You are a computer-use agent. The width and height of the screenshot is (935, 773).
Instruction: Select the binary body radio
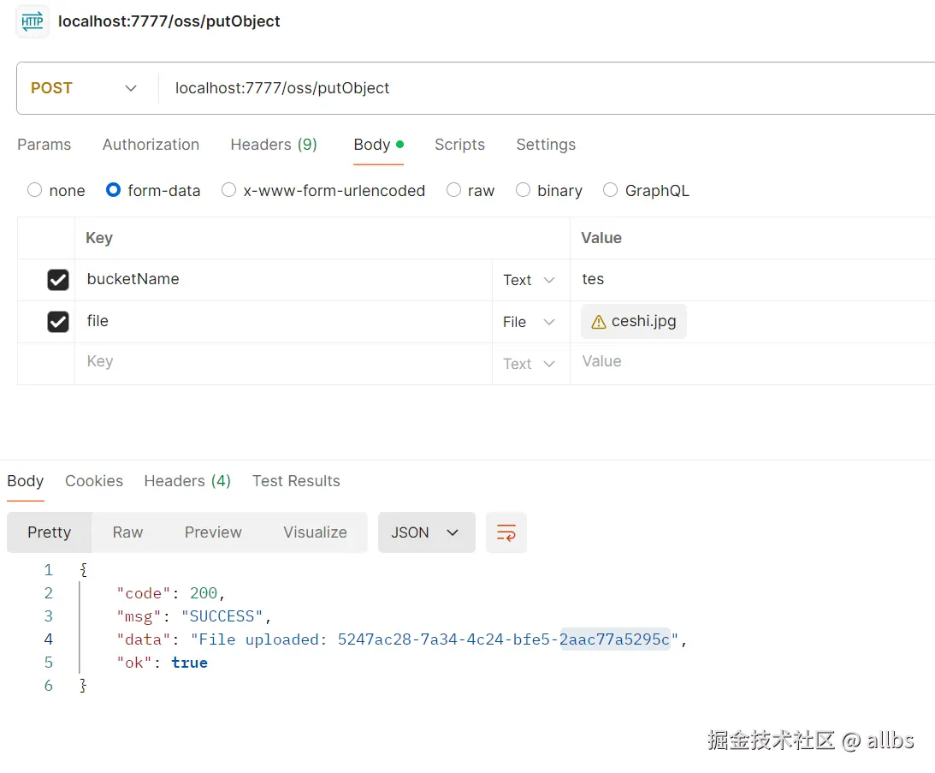tap(523, 190)
